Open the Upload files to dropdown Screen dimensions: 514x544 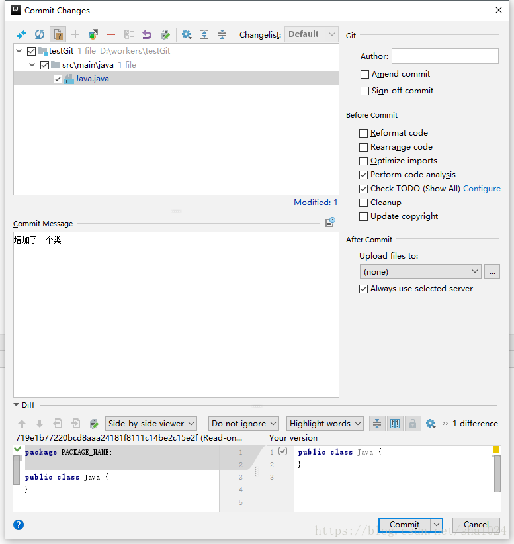point(420,271)
